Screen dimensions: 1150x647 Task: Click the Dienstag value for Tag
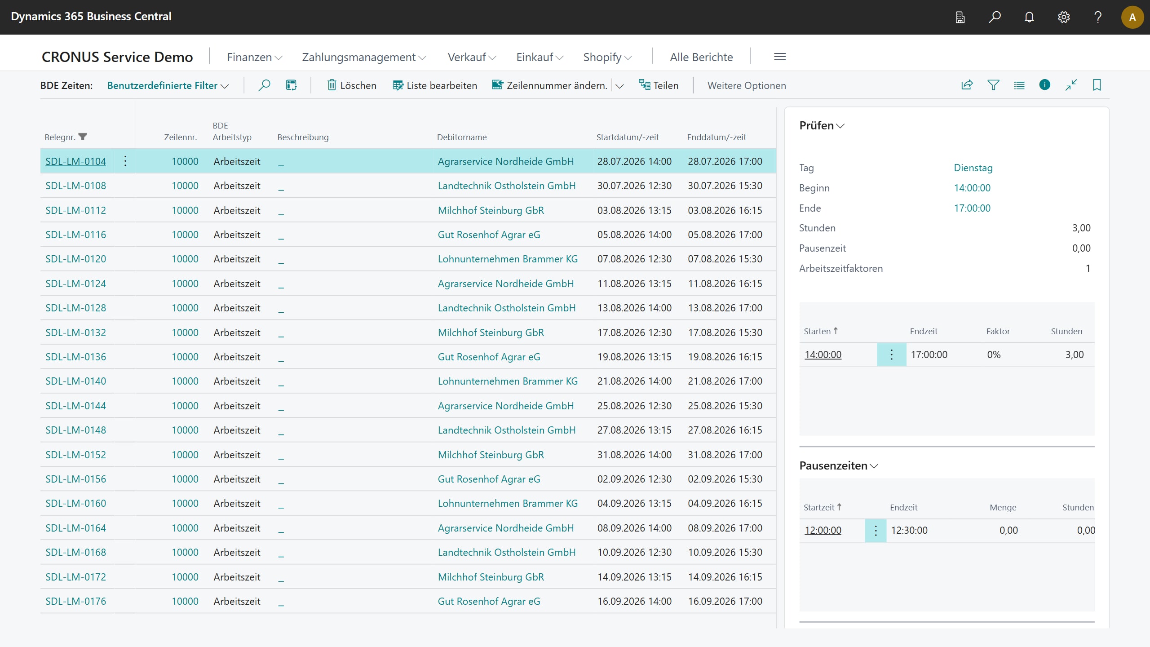point(973,168)
